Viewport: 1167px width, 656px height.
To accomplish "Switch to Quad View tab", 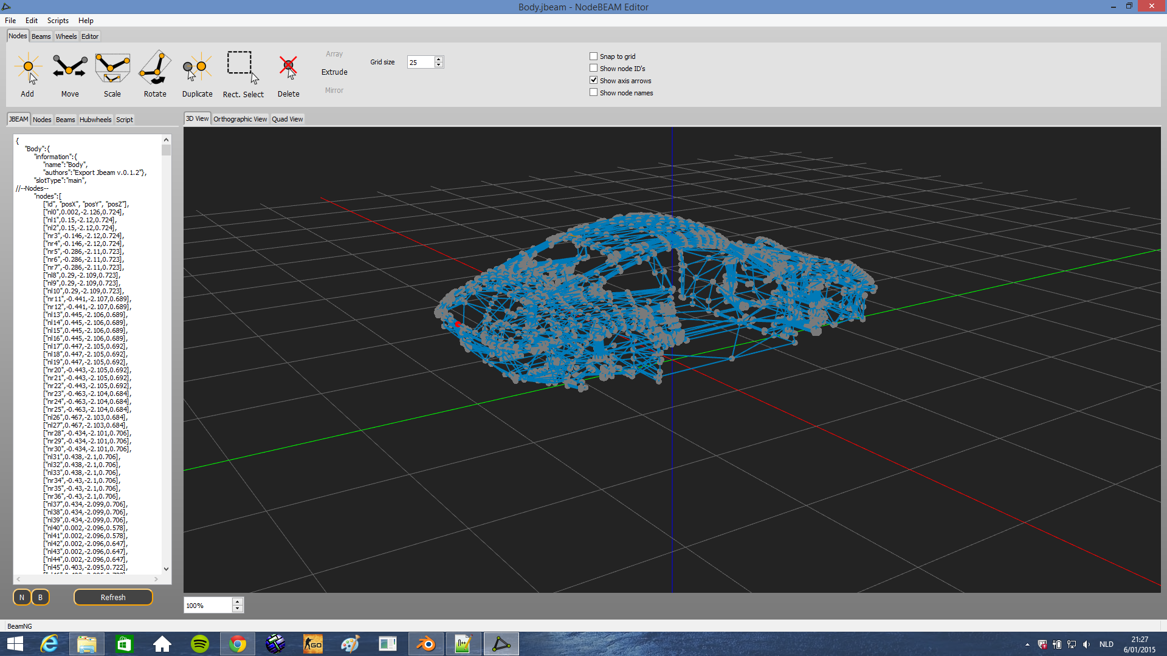I will pyautogui.click(x=287, y=119).
